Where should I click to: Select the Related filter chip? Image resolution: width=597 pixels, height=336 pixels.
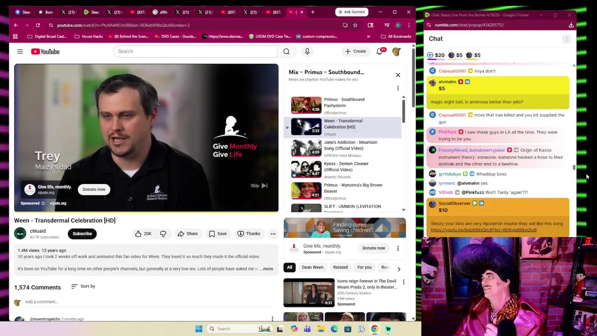(340, 267)
